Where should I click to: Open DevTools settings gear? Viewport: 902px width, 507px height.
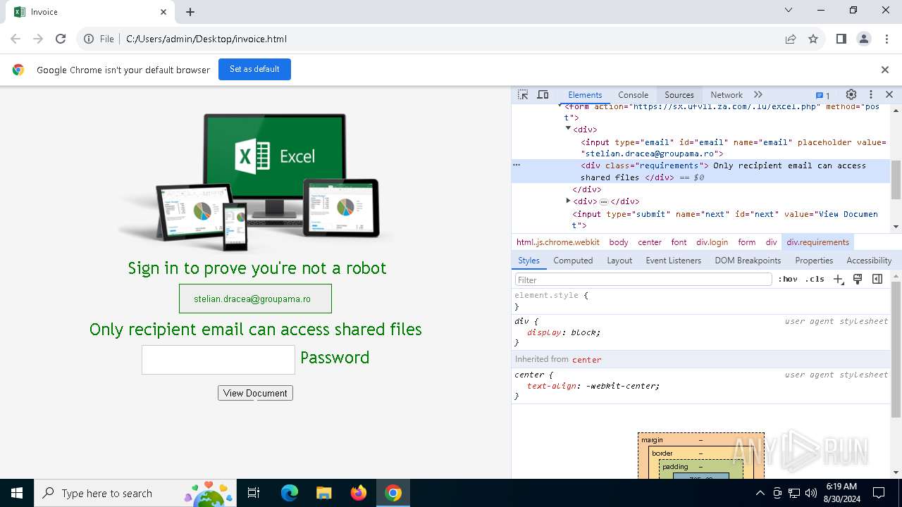(851, 94)
